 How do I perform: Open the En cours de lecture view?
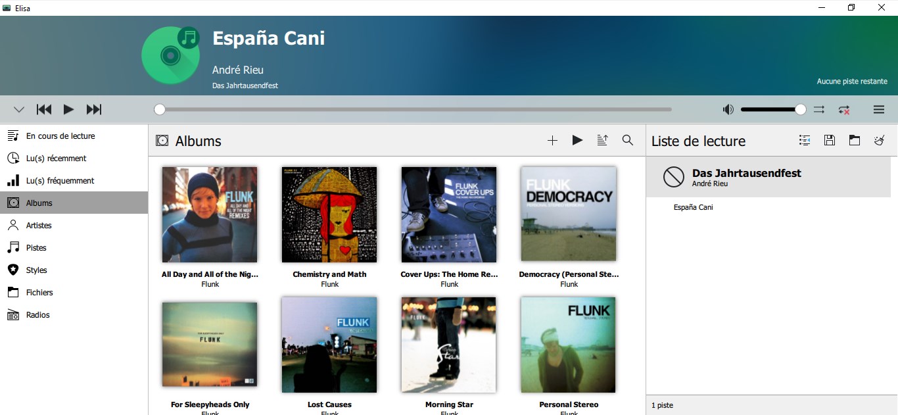coord(74,136)
